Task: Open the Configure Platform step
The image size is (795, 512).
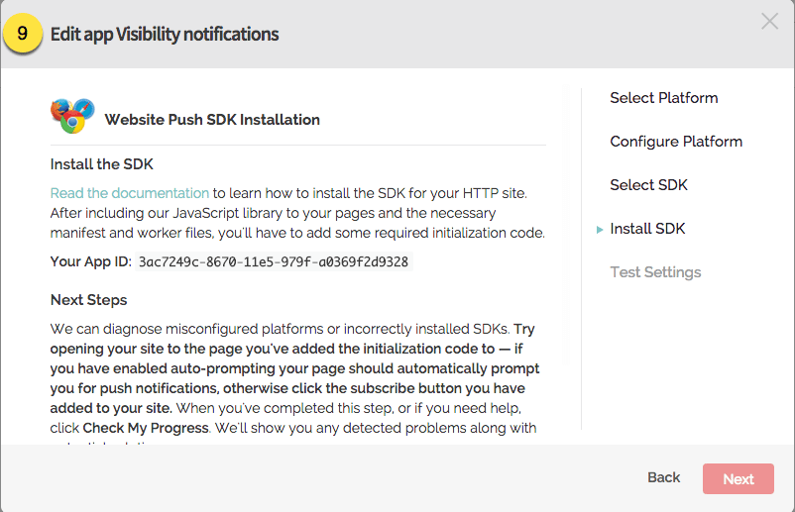Action: point(675,142)
